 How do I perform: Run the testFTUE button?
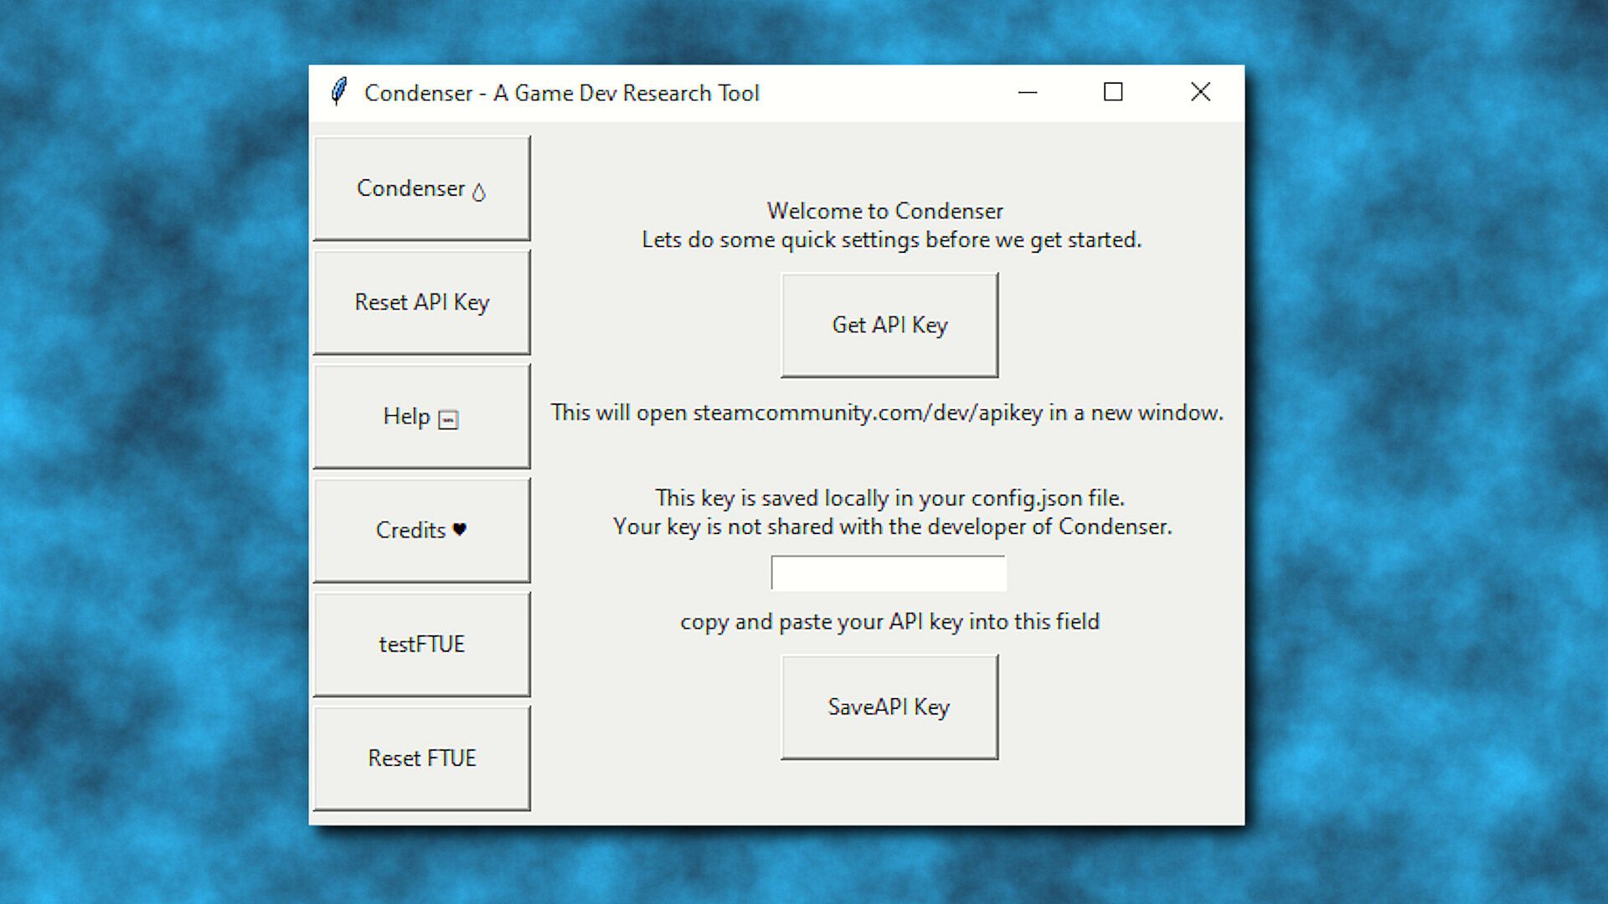pos(421,644)
